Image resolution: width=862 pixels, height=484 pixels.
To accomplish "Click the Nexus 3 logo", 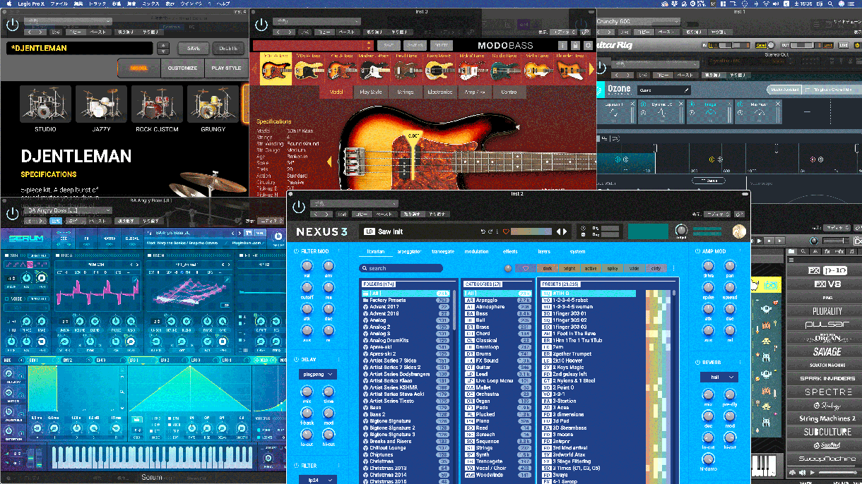I will click(x=321, y=231).
